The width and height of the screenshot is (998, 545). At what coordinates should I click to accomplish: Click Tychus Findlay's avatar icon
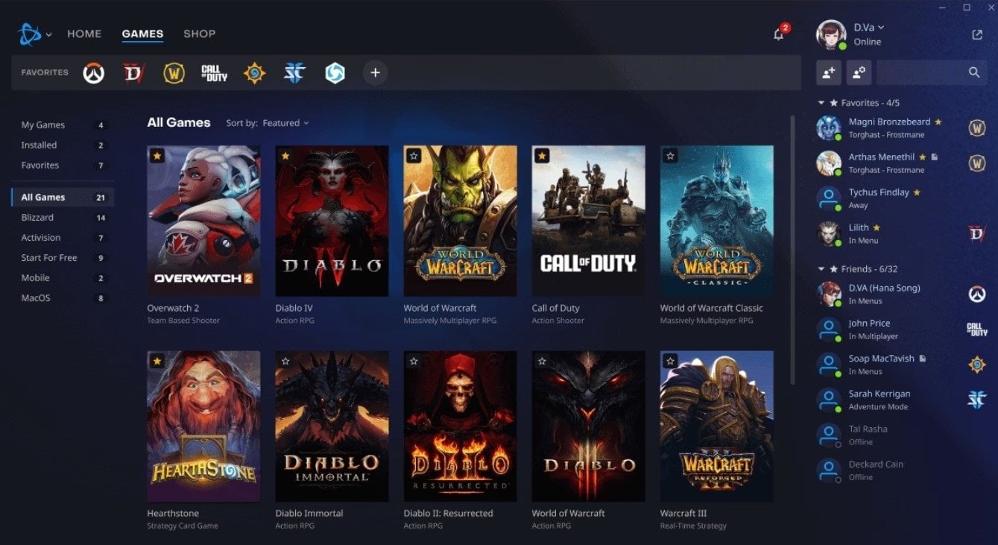829,198
